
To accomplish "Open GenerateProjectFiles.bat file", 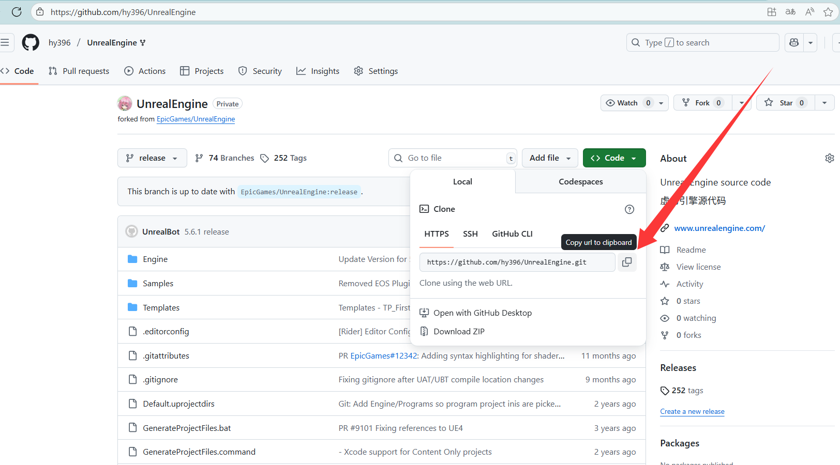I will [x=187, y=428].
